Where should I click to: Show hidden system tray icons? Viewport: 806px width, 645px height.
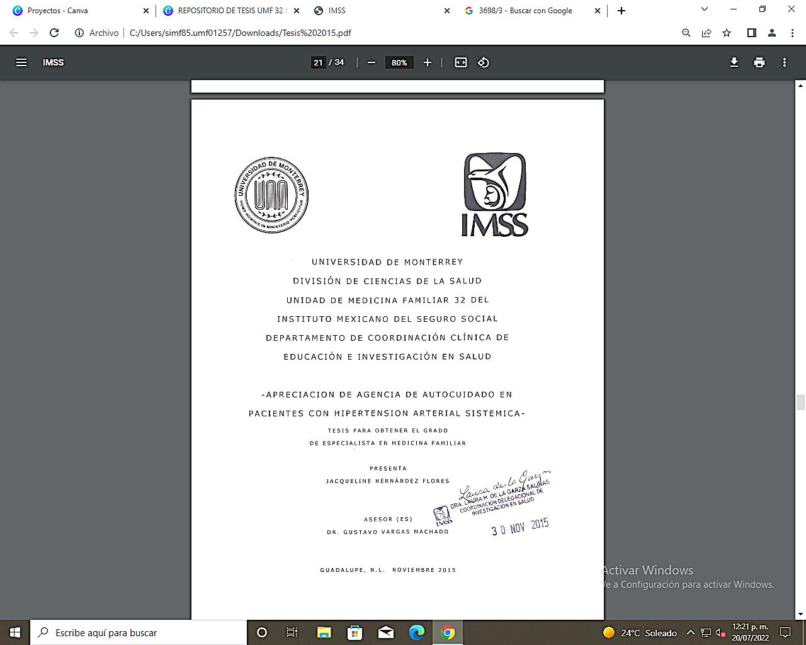tap(690, 633)
